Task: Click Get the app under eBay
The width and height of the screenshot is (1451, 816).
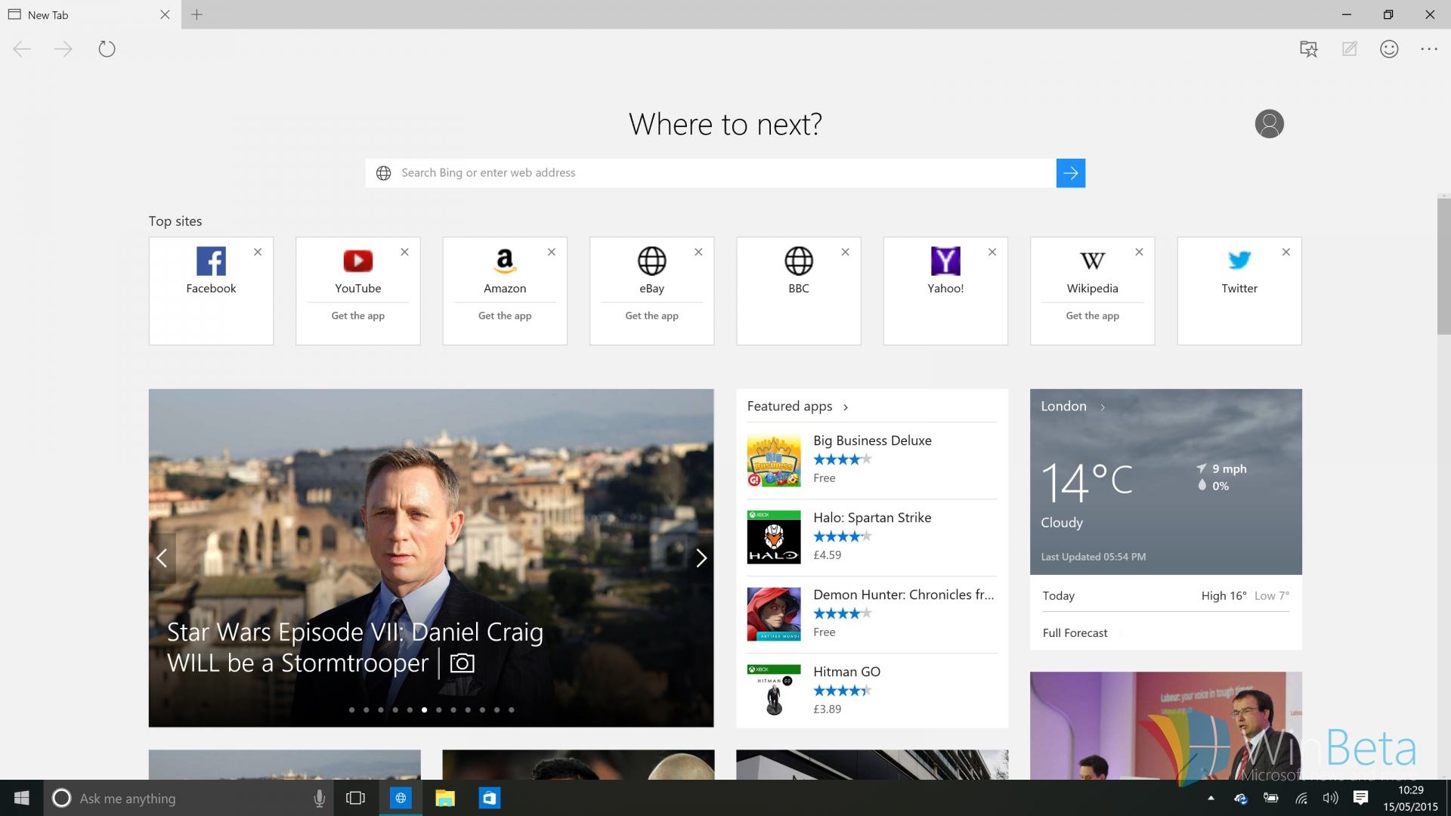Action: click(x=651, y=316)
